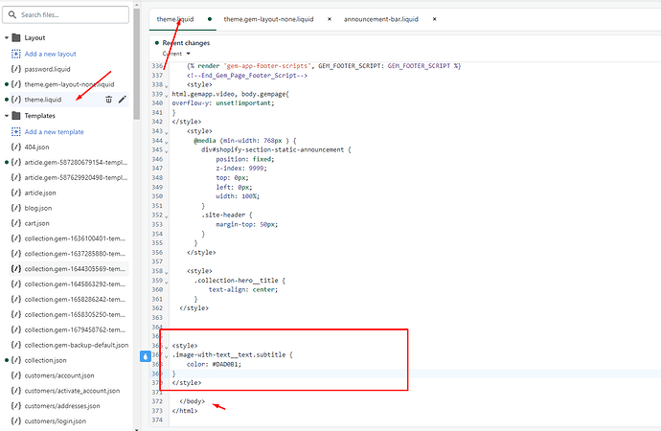Click the blue color picker droplet icon
This screenshot has height=431, width=661.
coord(147,355)
